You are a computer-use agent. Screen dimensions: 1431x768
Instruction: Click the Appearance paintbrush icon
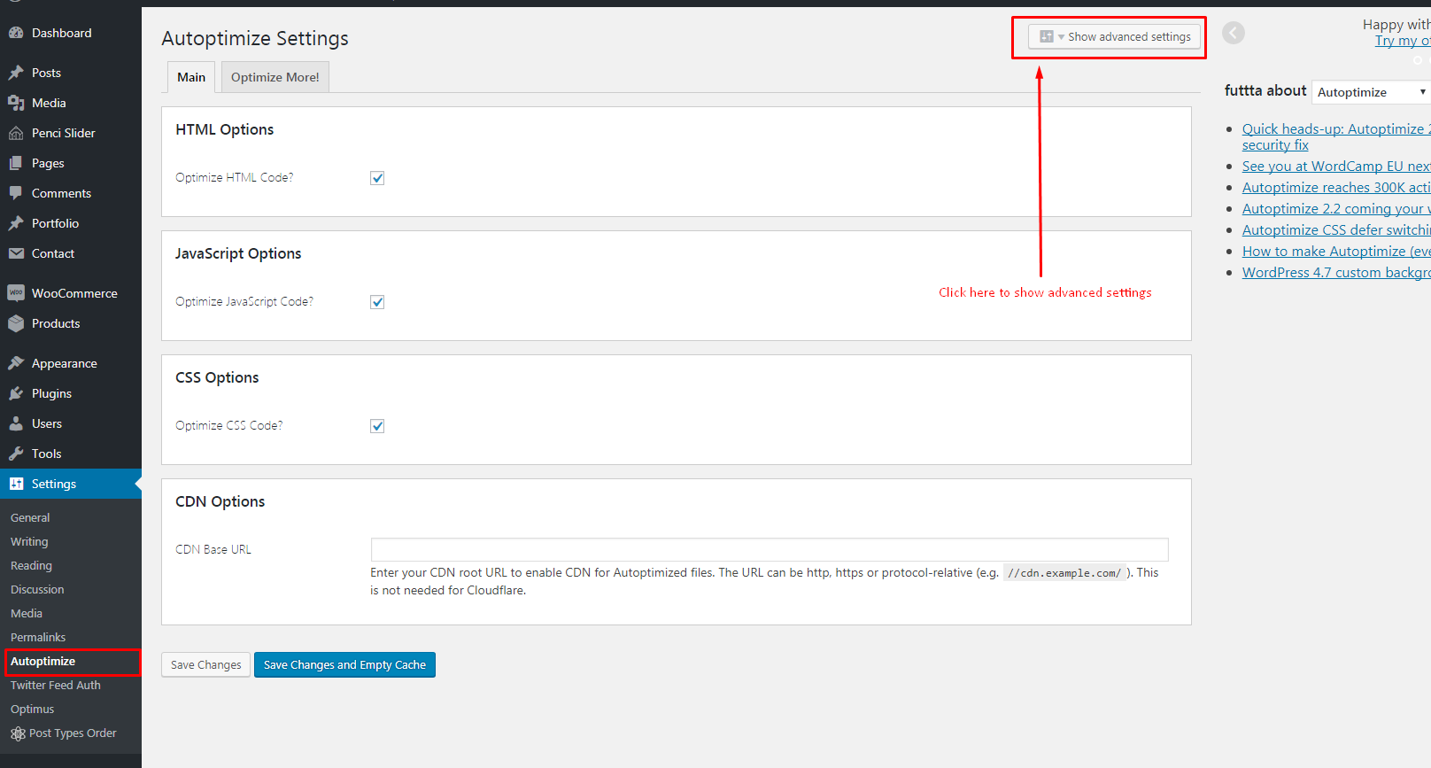(16, 363)
